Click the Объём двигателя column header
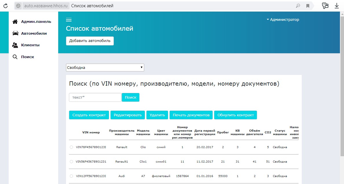 point(255,133)
